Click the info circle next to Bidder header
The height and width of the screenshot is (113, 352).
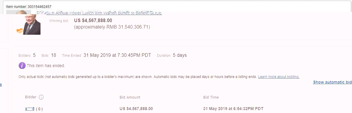41,97
